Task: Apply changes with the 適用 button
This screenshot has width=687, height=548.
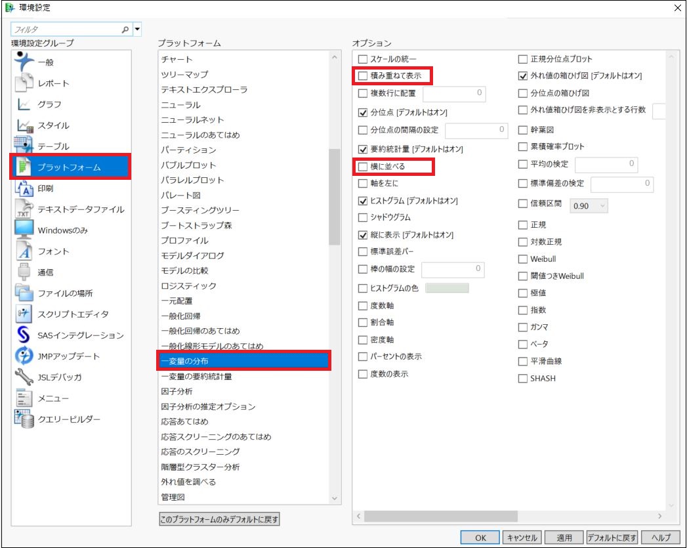Action: [564, 537]
